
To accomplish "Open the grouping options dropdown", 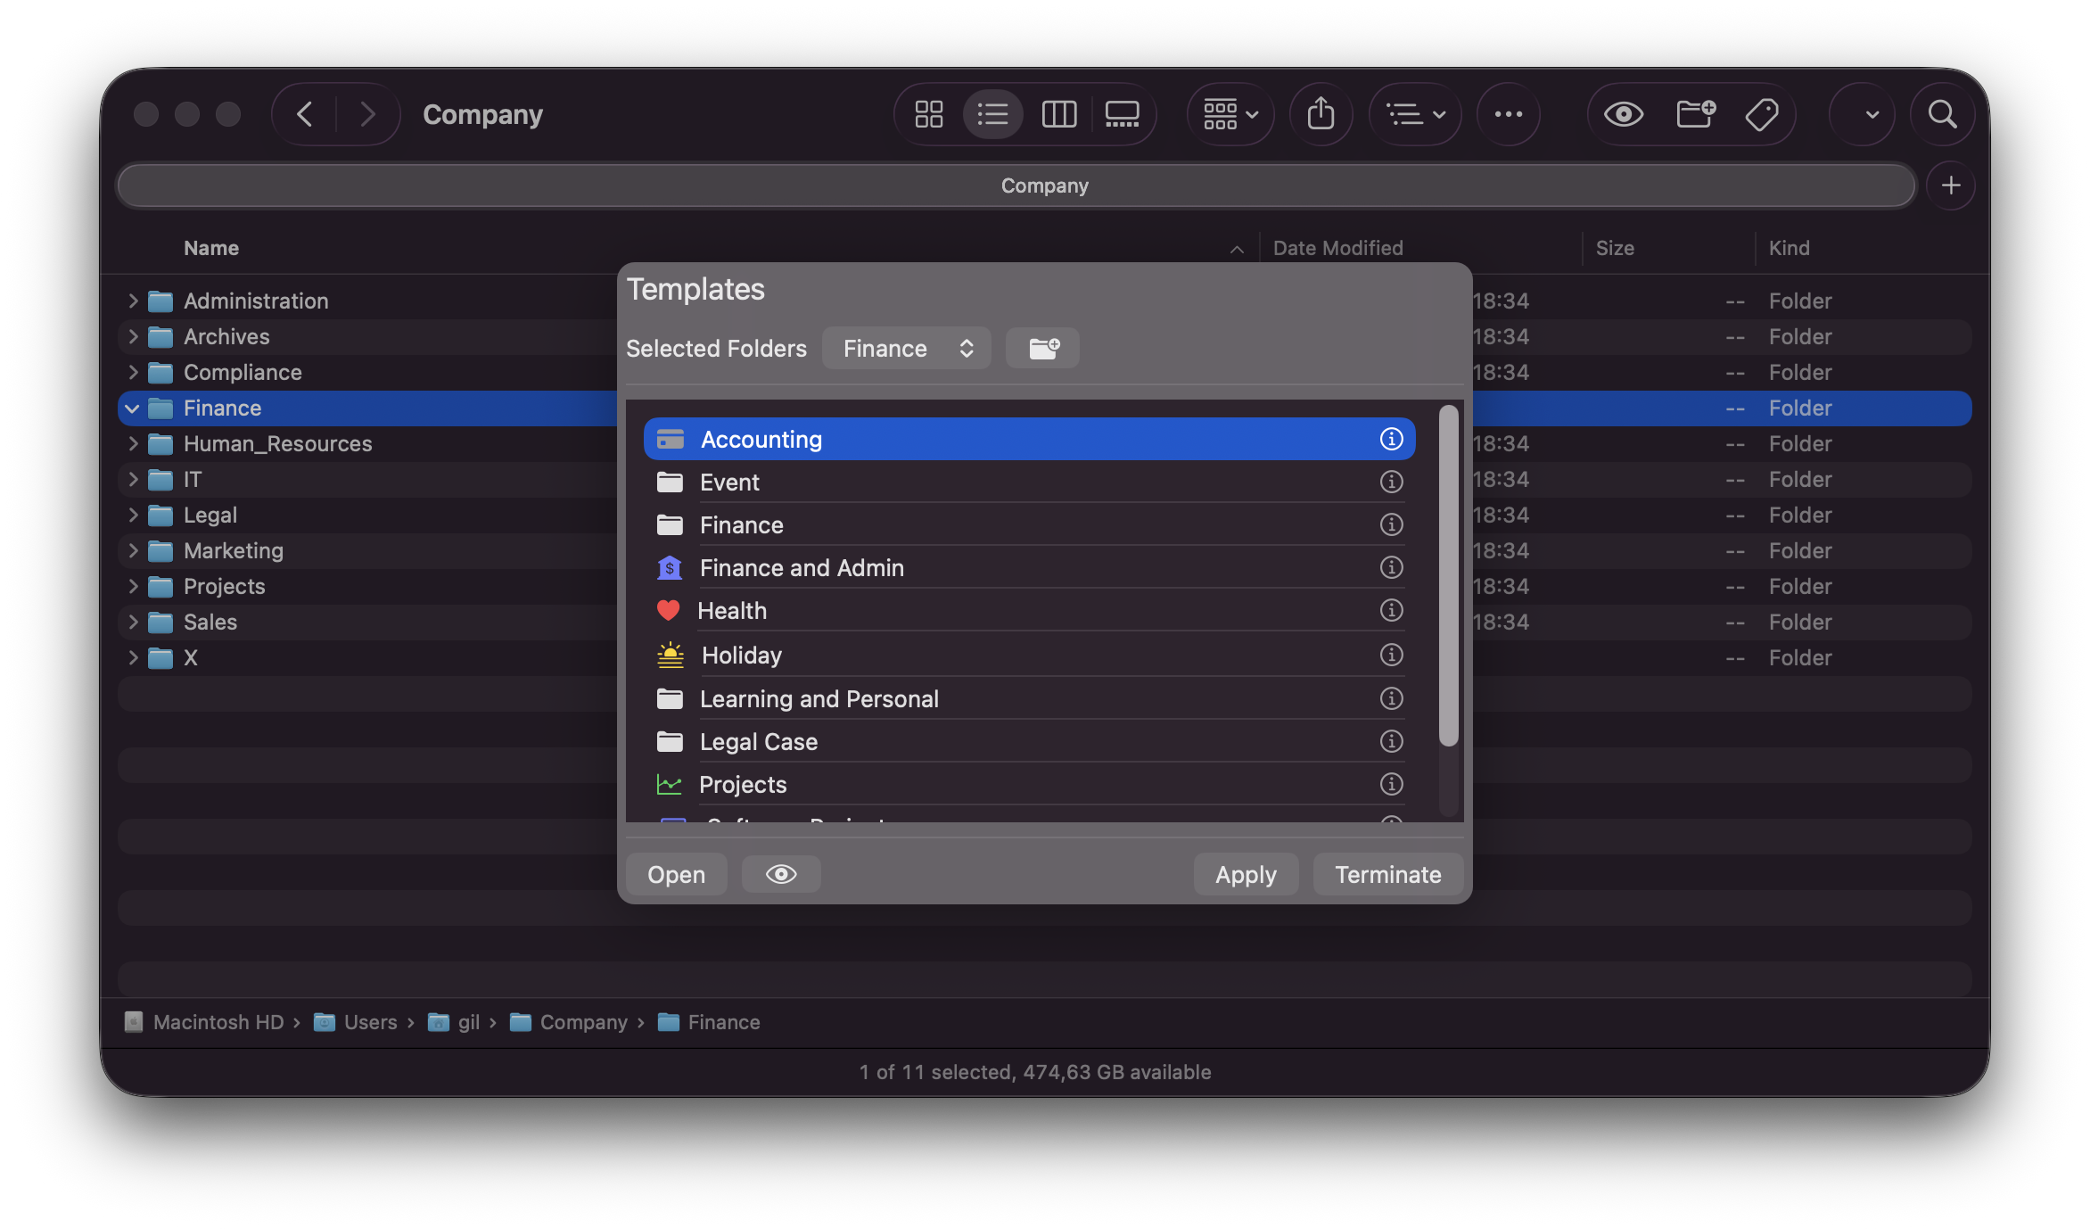I will [x=1230, y=114].
